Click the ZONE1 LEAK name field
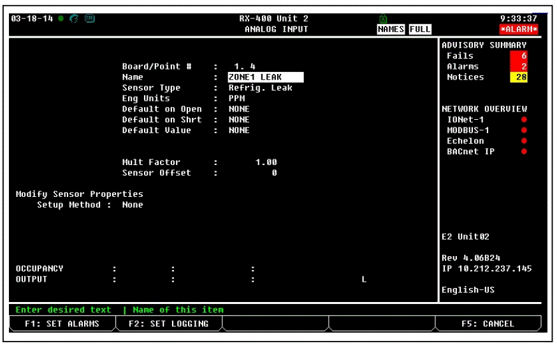 266,77
